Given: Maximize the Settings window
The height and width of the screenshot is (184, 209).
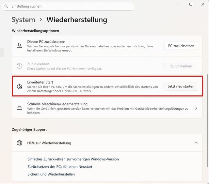Looking at the screenshot, I should (191, 4).
